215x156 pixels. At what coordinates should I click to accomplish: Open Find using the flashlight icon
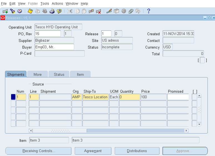12,11
